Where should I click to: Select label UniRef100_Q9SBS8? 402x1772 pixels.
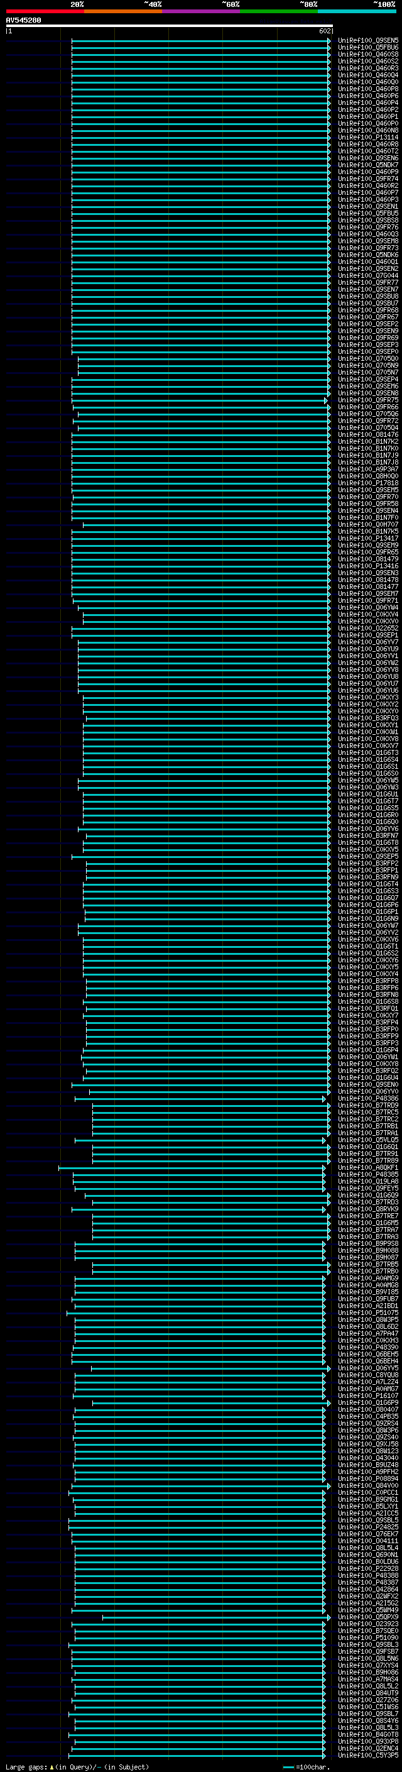367,220
